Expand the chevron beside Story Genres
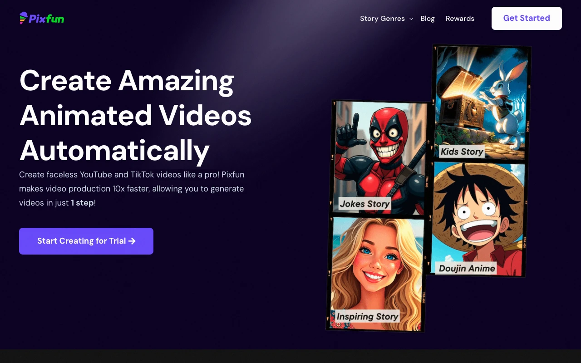The height and width of the screenshot is (363, 581). [x=411, y=19]
